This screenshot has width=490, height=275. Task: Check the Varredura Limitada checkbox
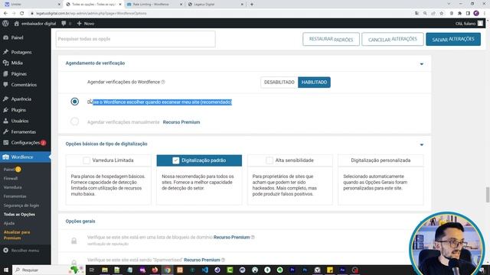tap(87, 160)
